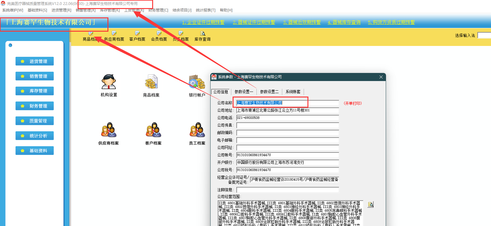The image size is (491, 226).
Task: Click the app logo in the title bar
Action: click(x=3, y=3)
